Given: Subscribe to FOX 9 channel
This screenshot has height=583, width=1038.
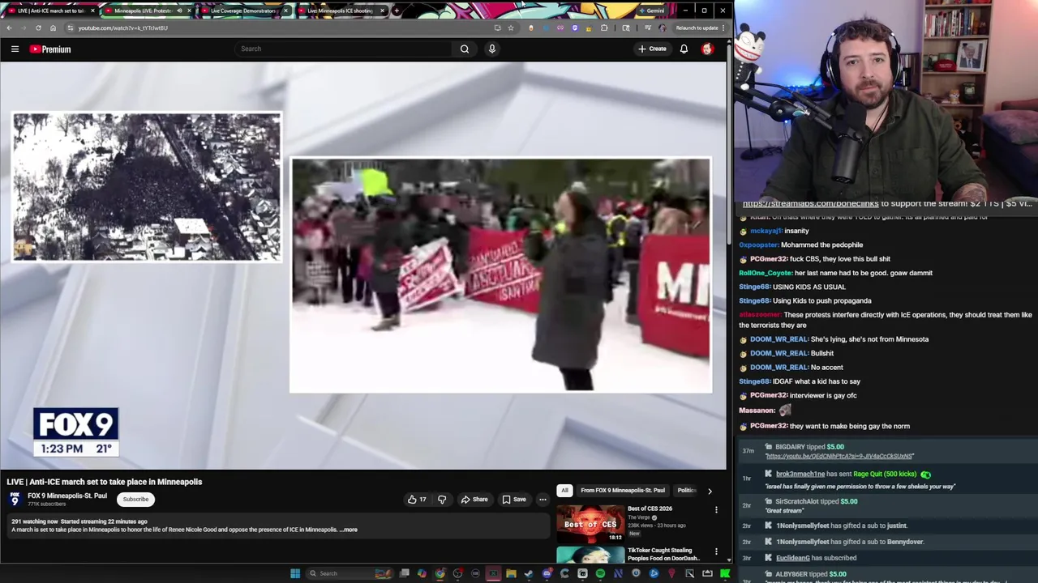Looking at the screenshot, I should 135,500.
